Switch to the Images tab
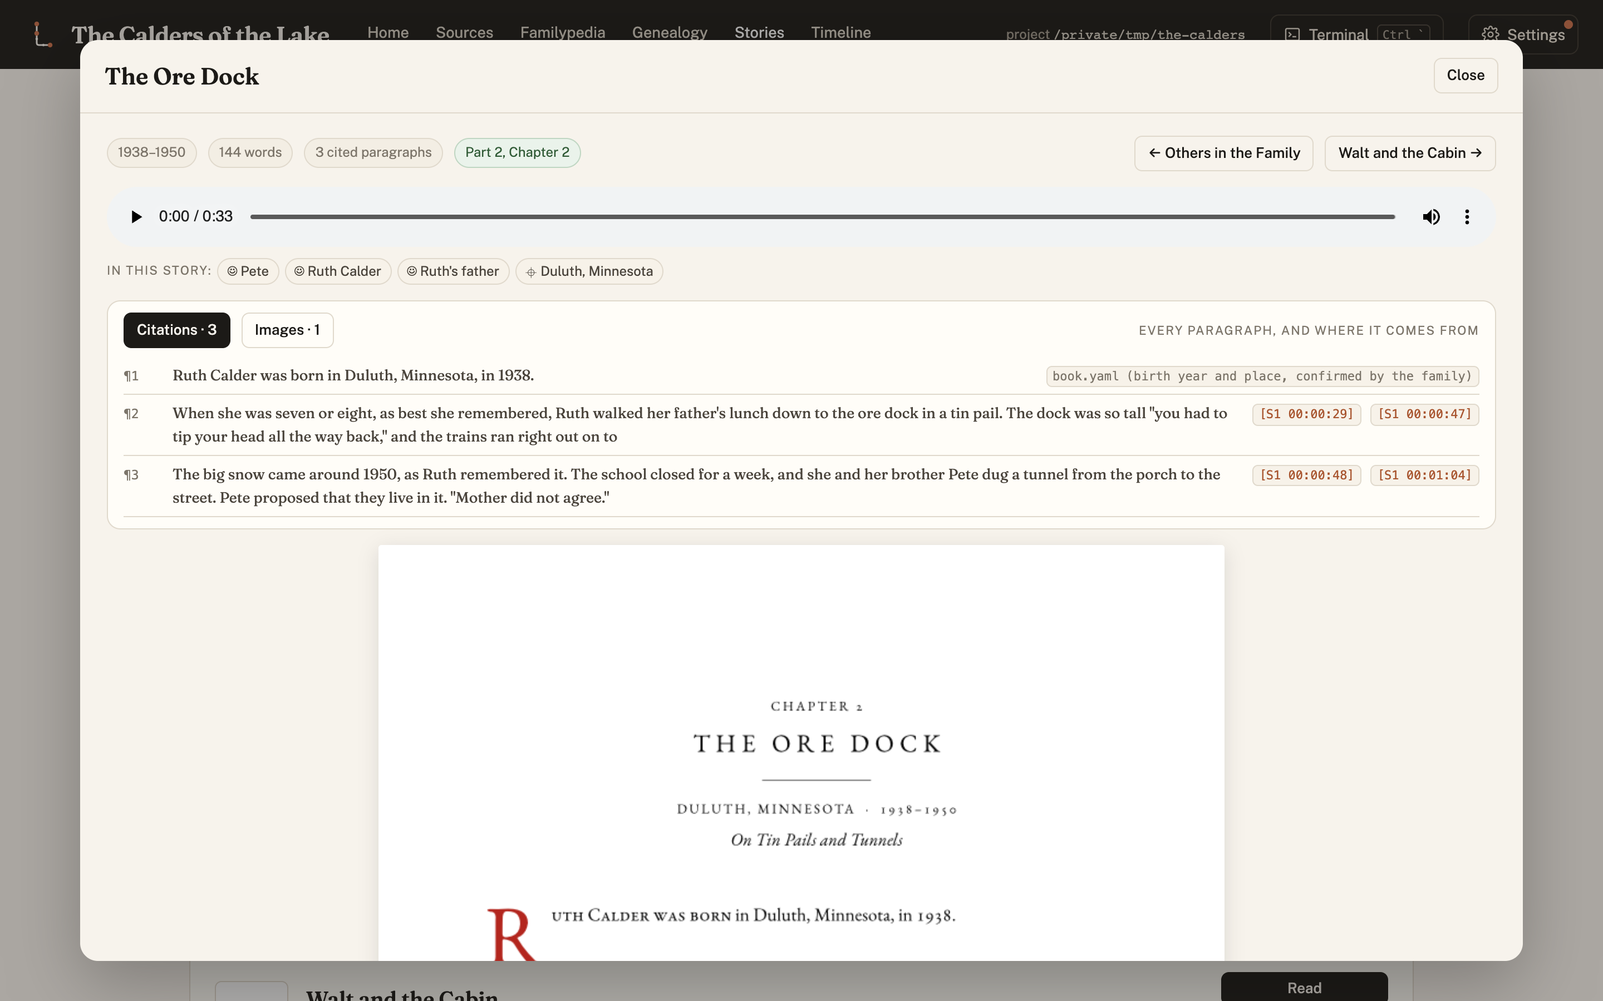1603x1001 pixels. coord(287,330)
